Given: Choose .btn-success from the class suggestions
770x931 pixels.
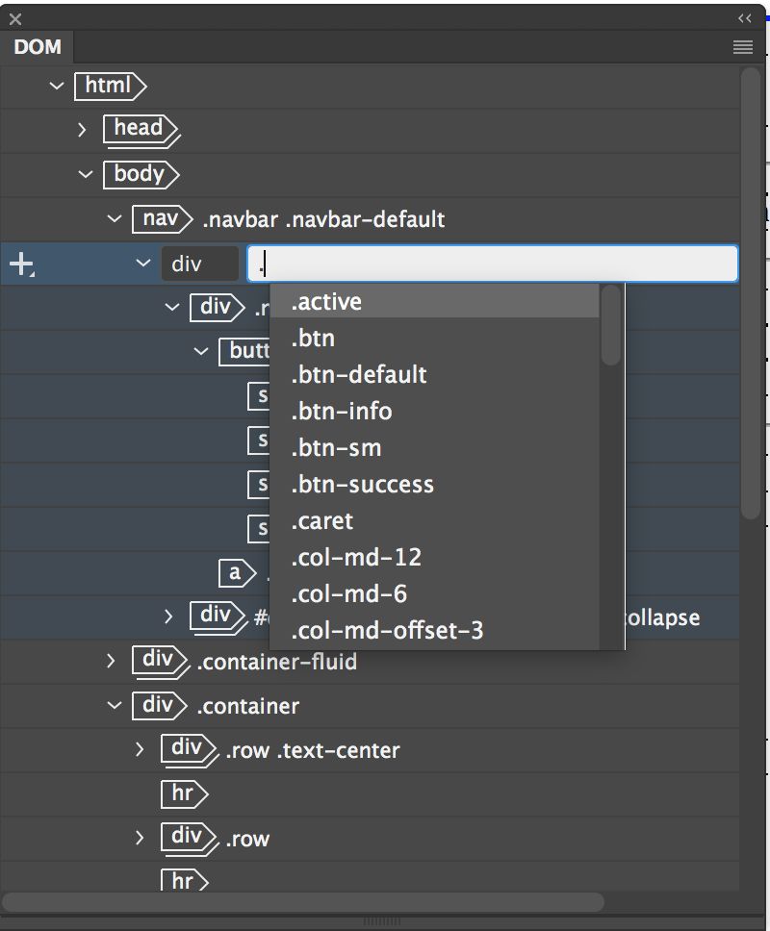Looking at the screenshot, I should pyautogui.click(x=361, y=484).
